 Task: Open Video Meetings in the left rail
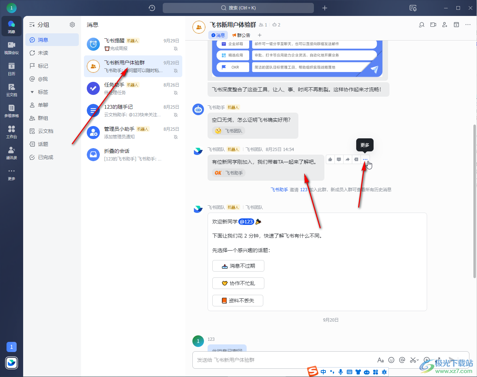(x=12, y=48)
